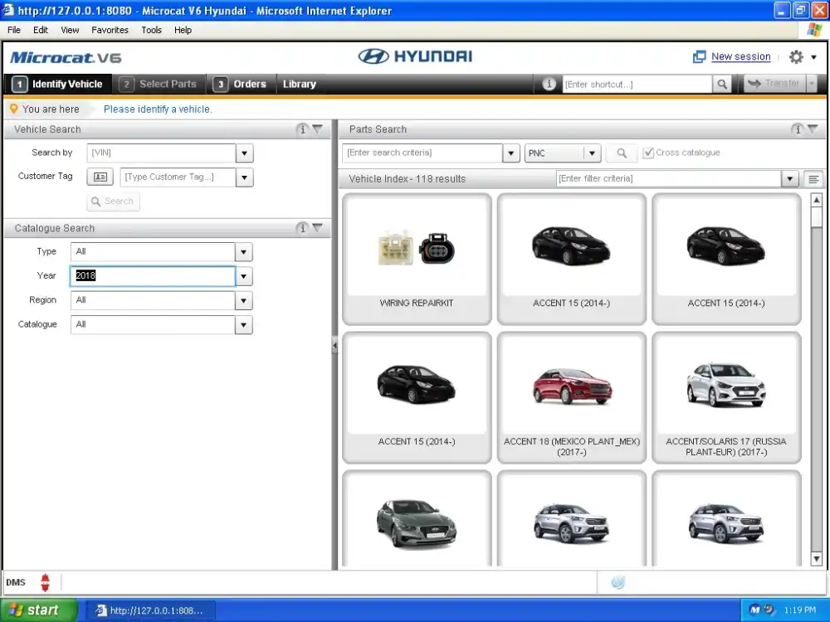This screenshot has width=830, height=622.
Task: Click the Parts Search magnifier button
Action: 622,153
